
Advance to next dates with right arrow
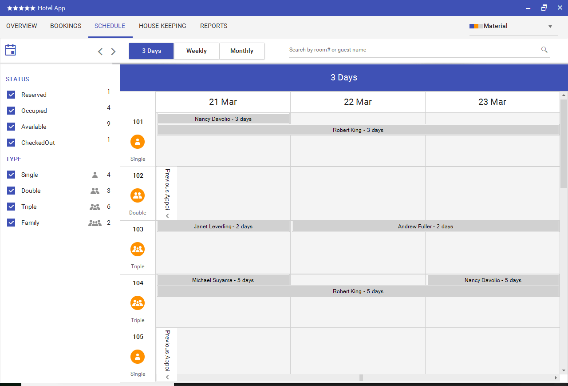pos(113,52)
